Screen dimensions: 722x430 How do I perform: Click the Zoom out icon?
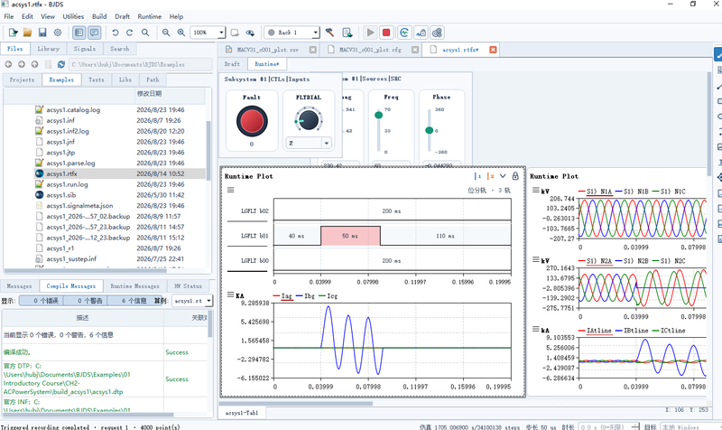(166, 33)
